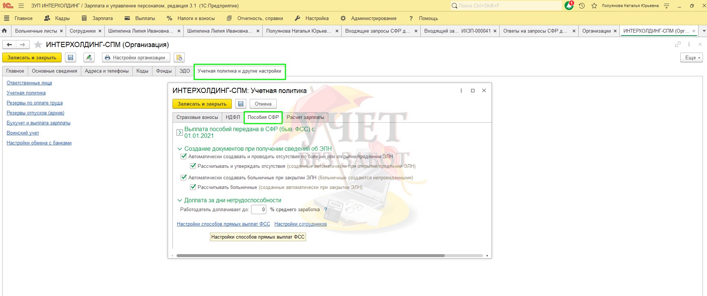Open the history clock icon
This screenshot has width=707, height=296.
582,6
